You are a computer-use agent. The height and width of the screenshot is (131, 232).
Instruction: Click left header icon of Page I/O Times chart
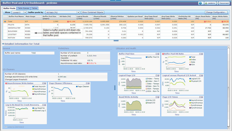200,97
